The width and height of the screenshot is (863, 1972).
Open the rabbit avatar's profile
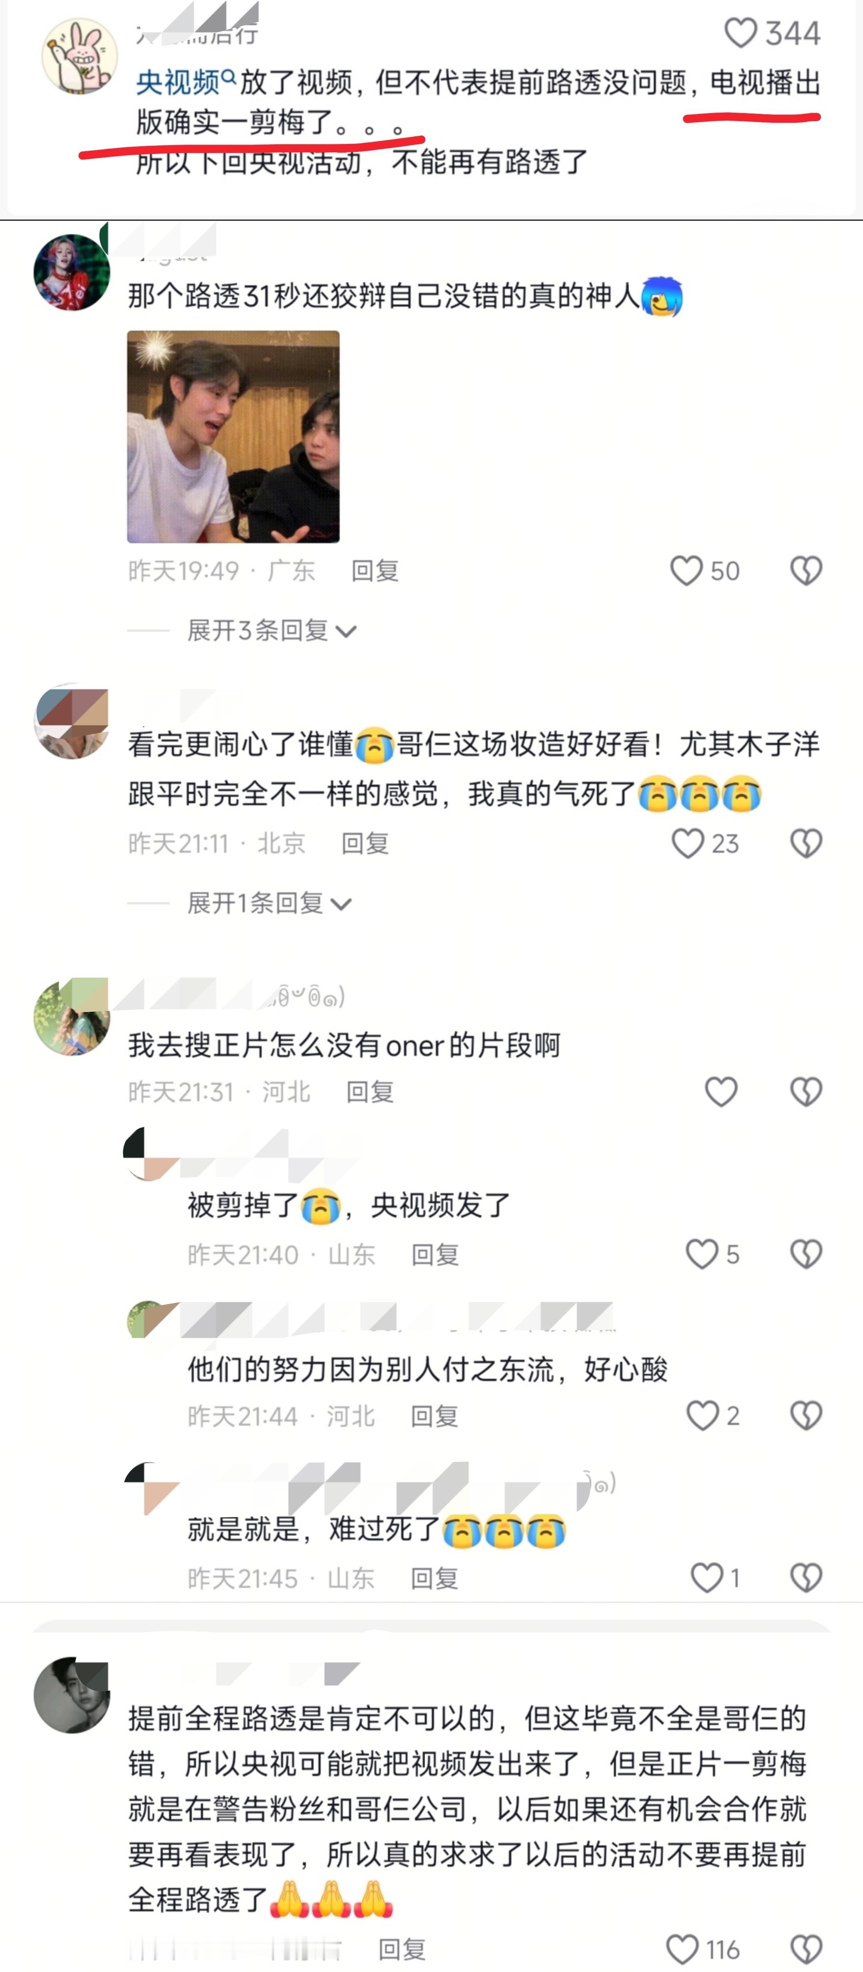click(80, 56)
